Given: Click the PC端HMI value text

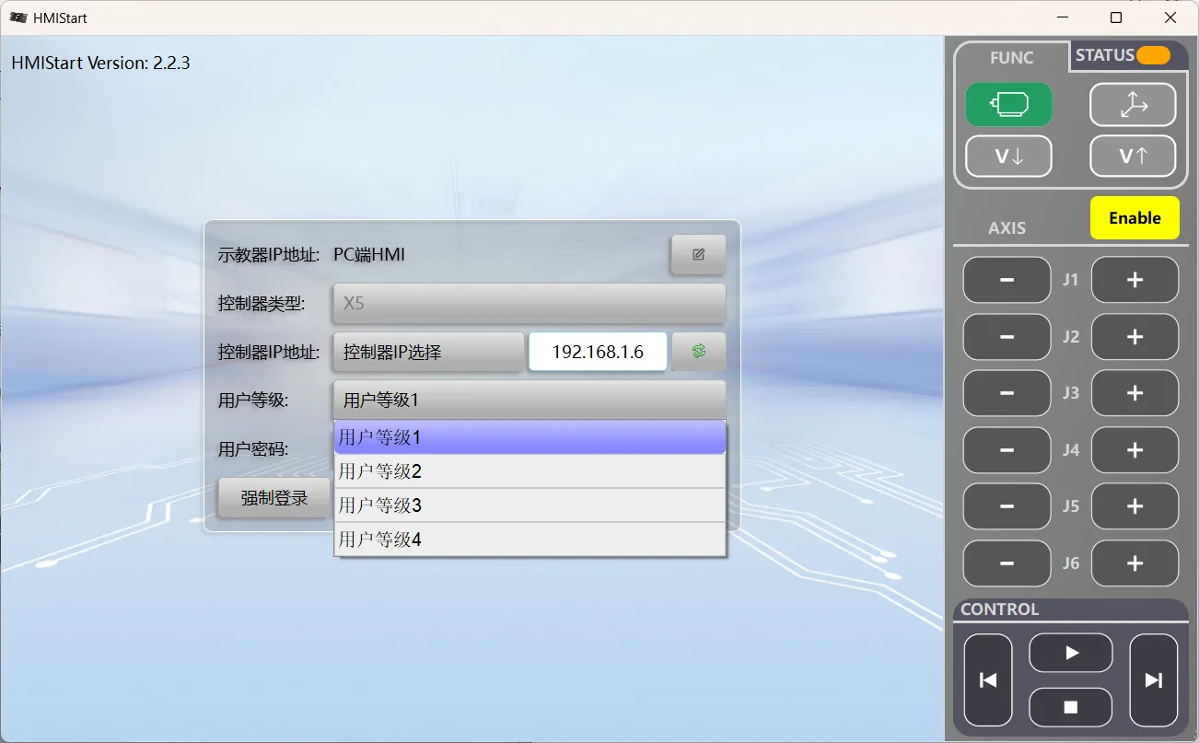Looking at the screenshot, I should tap(369, 255).
